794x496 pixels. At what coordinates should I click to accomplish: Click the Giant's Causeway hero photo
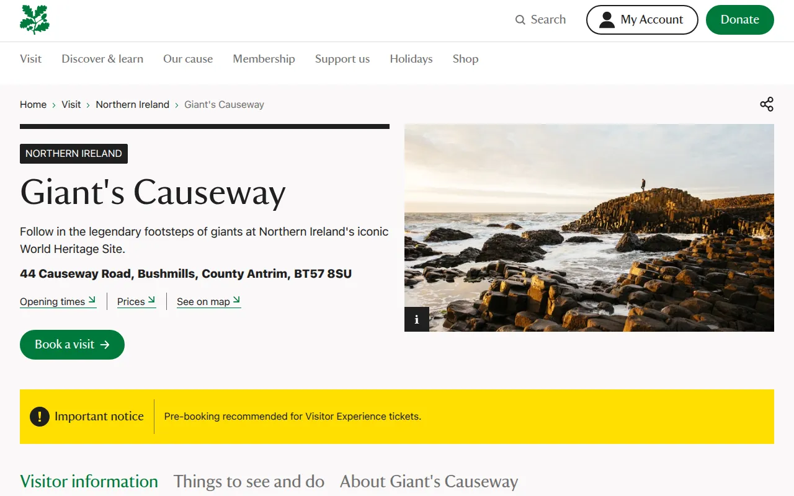589,228
